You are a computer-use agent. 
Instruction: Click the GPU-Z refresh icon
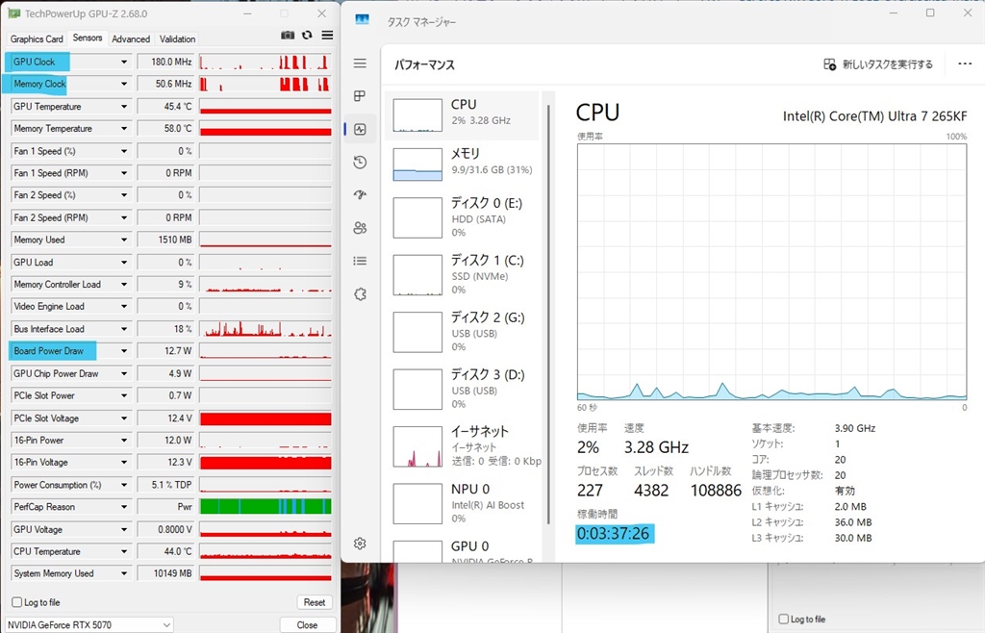click(307, 36)
